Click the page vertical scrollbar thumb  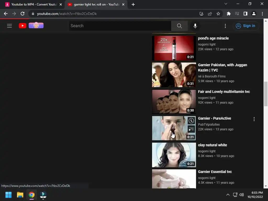tap(266, 94)
